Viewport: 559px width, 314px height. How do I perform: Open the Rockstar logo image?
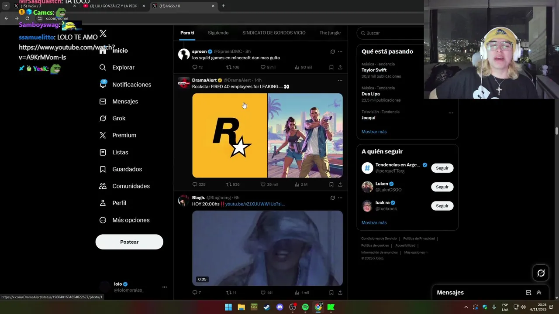(x=230, y=136)
